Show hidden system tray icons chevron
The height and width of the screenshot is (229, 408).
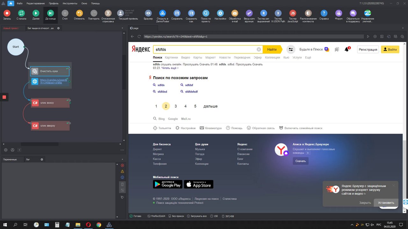[352, 225]
